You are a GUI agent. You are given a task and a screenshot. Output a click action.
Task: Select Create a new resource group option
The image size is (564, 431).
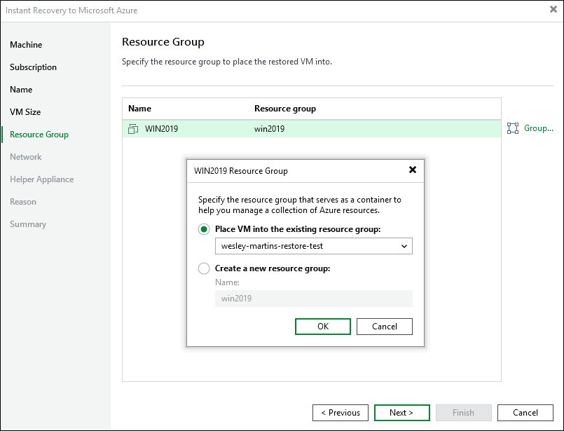point(205,268)
